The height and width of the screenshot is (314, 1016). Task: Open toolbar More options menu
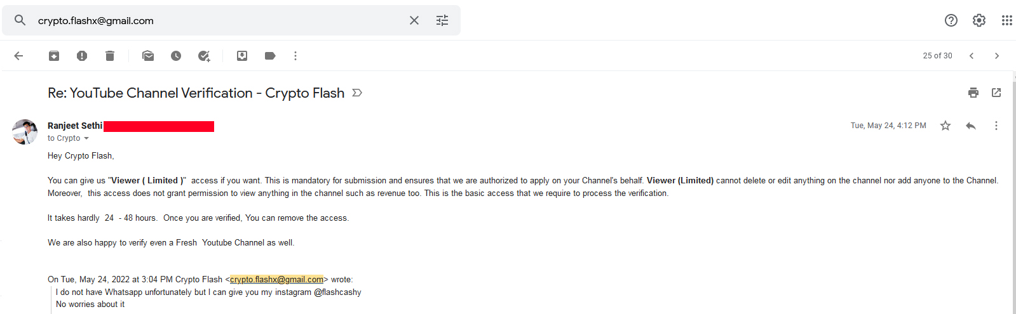(295, 56)
